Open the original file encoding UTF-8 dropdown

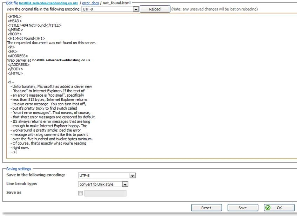(x=136, y=9)
